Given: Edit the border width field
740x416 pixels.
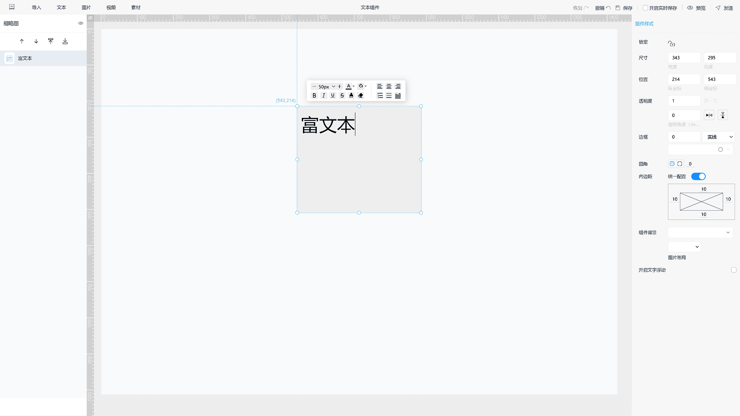Looking at the screenshot, I should click(x=684, y=137).
